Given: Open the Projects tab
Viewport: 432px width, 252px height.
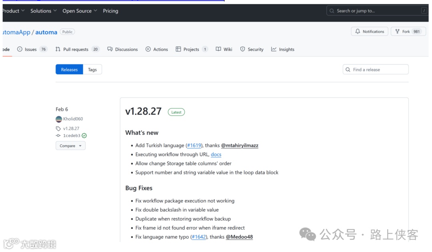Looking at the screenshot, I should tap(192, 49).
